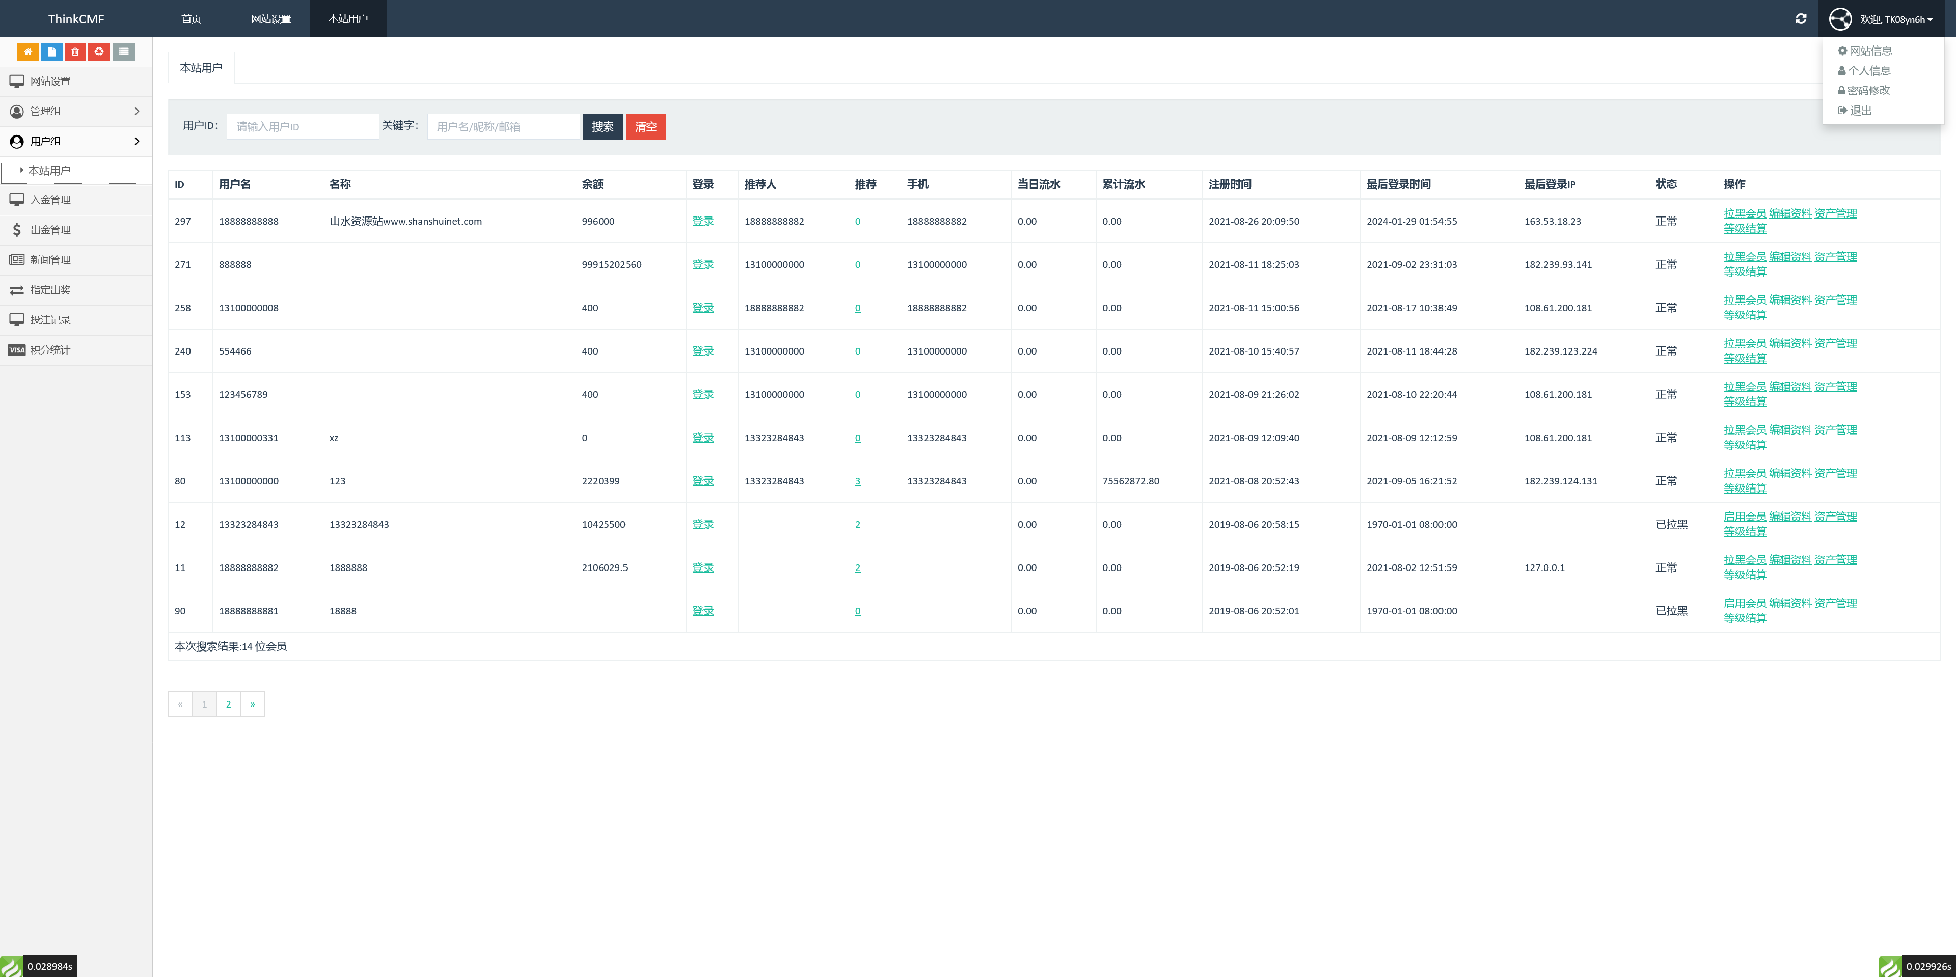Click the red recycle icon
The height and width of the screenshot is (977, 1956).
pos(99,51)
